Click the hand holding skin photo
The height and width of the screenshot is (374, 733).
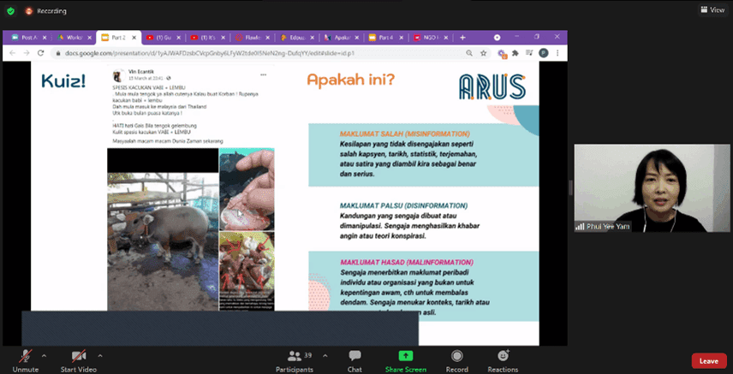(247, 189)
